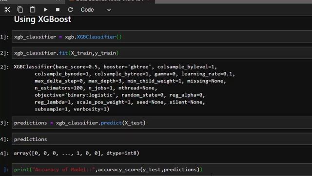This screenshot has height=176, width=312.
Task: Select the cell containing only 'predictions'
Action: (x=162, y=139)
